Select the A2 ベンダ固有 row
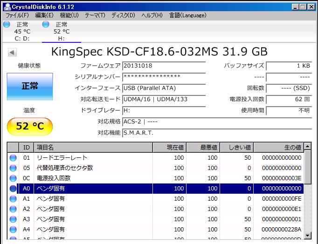The image size is (318, 244). point(155,209)
